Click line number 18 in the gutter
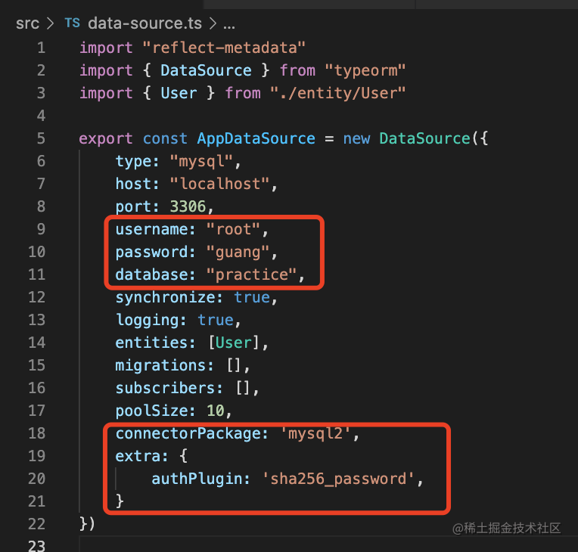This screenshot has height=552, width=578. 37,433
